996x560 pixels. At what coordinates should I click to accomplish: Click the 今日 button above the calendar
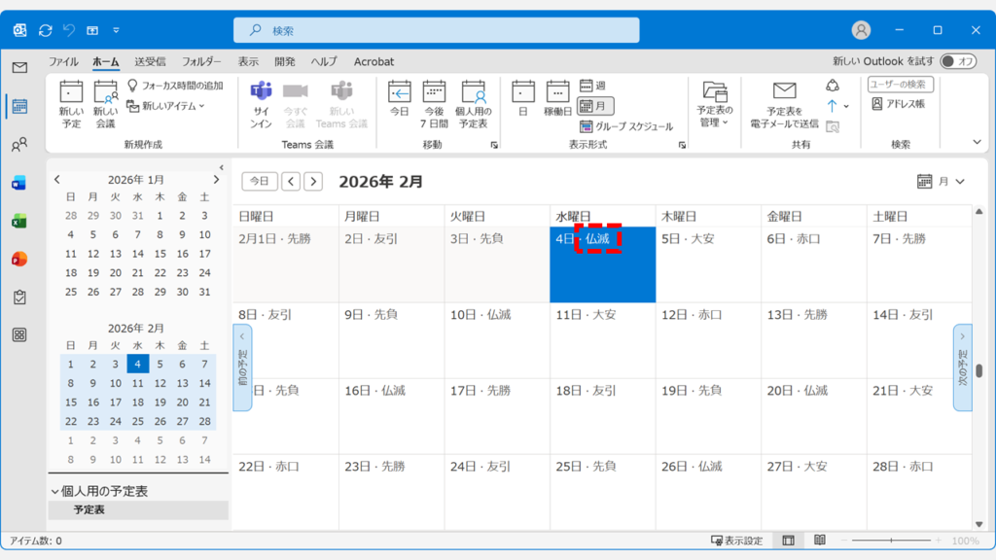click(259, 182)
